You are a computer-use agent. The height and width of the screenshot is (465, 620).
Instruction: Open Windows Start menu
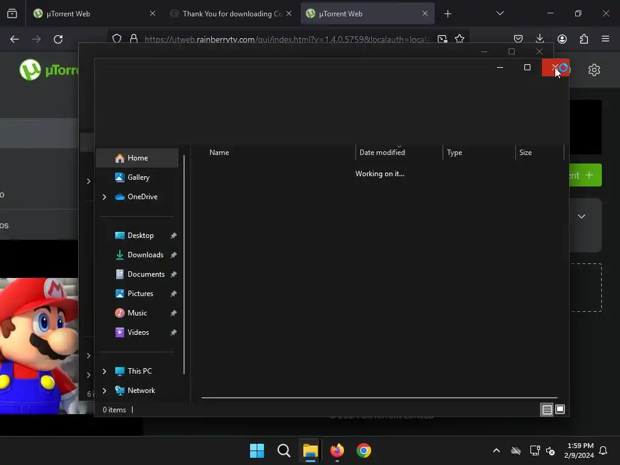point(257,450)
